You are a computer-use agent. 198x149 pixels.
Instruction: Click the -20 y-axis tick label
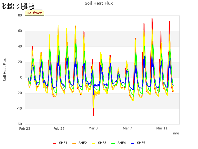coord(19,93)
